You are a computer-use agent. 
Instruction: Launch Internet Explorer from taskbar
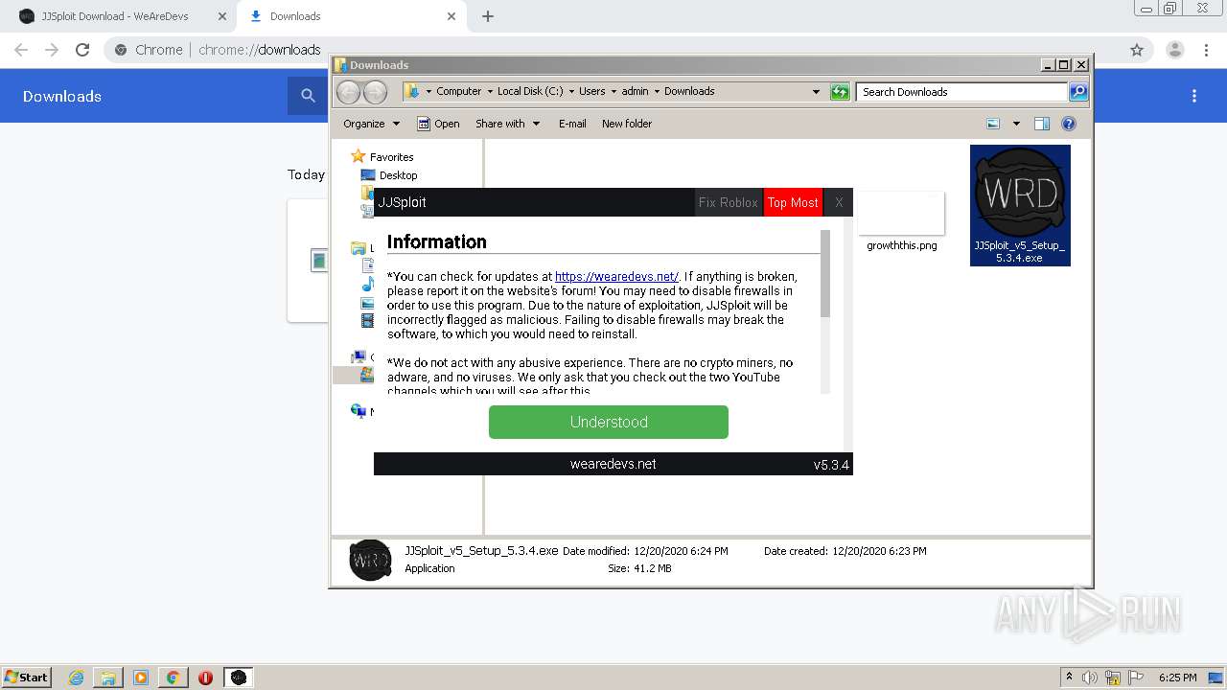(76, 678)
